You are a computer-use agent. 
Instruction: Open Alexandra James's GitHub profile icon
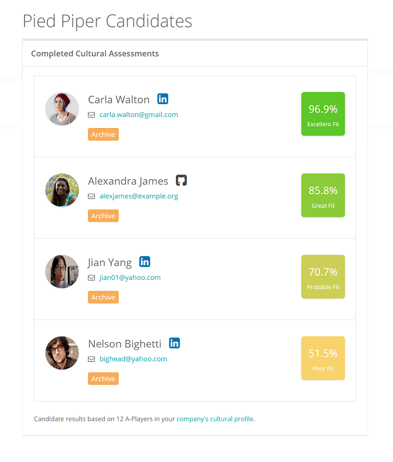(182, 180)
